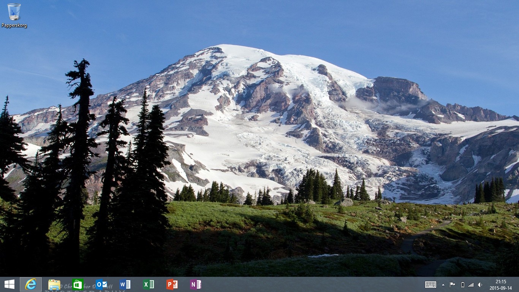Launch Outlook from the taskbar
Viewport: 519px width, 292px height.
click(101, 284)
